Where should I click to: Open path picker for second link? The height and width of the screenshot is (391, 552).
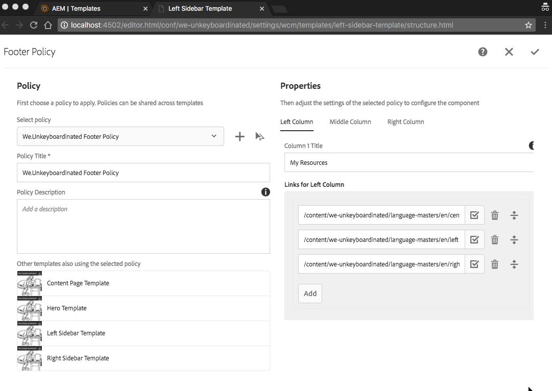(x=474, y=239)
